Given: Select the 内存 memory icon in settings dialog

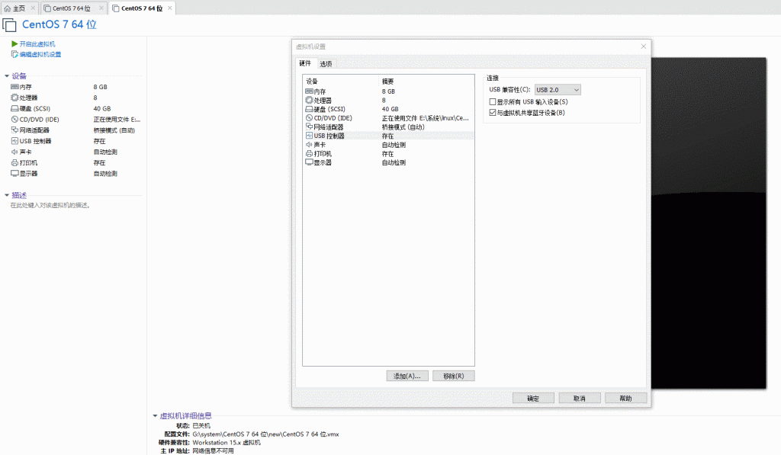Looking at the screenshot, I should pyautogui.click(x=309, y=91).
